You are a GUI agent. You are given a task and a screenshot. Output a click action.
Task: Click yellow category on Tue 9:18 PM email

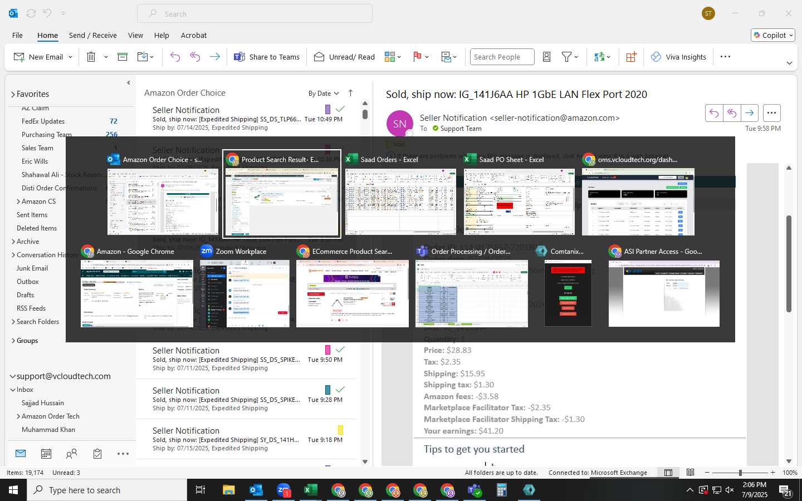click(x=340, y=430)
